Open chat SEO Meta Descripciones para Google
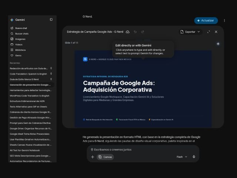This screenshot has height=178, width=237. point(30,156)
